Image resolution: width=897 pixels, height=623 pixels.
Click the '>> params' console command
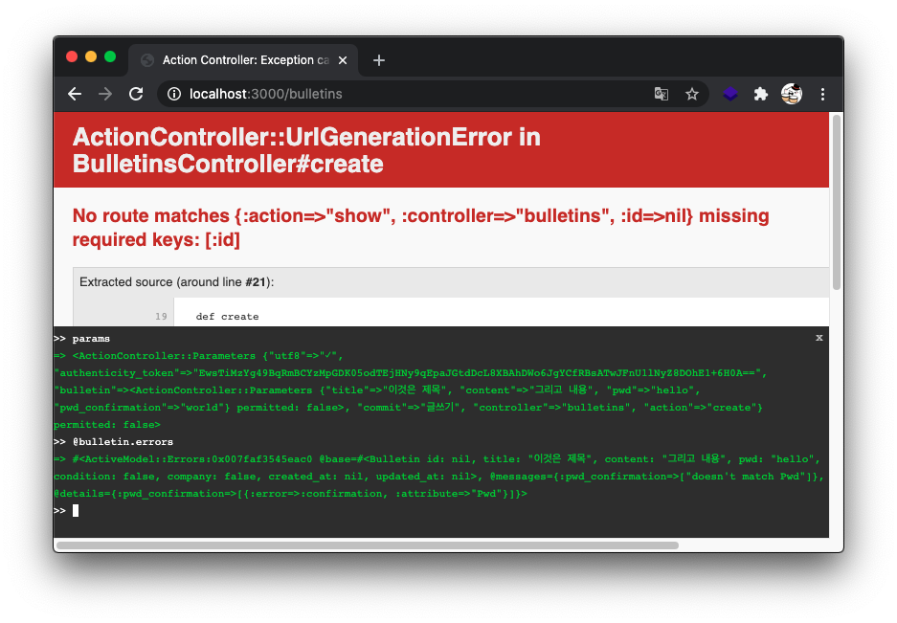(x=81, y=339)
